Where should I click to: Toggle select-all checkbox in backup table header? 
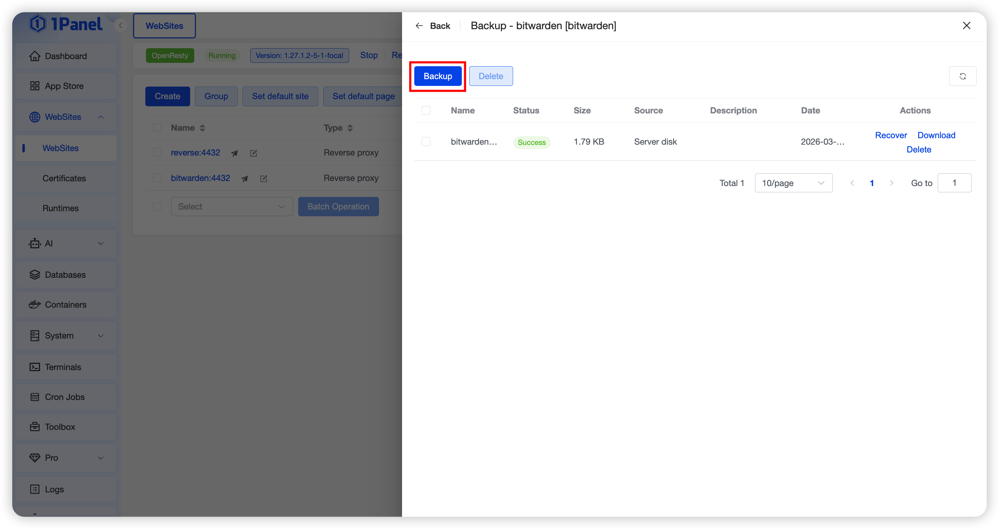426,111
